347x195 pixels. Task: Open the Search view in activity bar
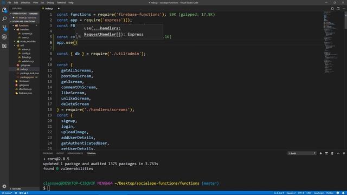(x=4, y=19)
